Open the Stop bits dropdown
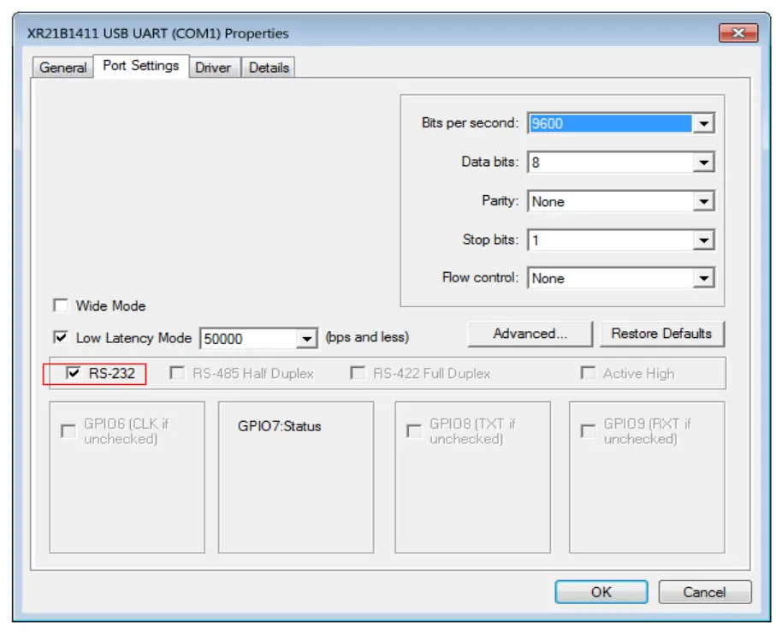Viewport: 776px width, 640px height. point(703,240)
